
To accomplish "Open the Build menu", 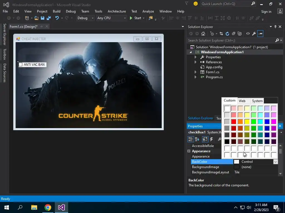I will click(56, 11).
